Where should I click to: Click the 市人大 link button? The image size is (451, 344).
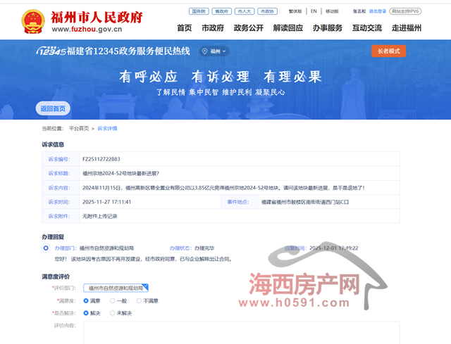pyautogui.click(x=244, y=12)
